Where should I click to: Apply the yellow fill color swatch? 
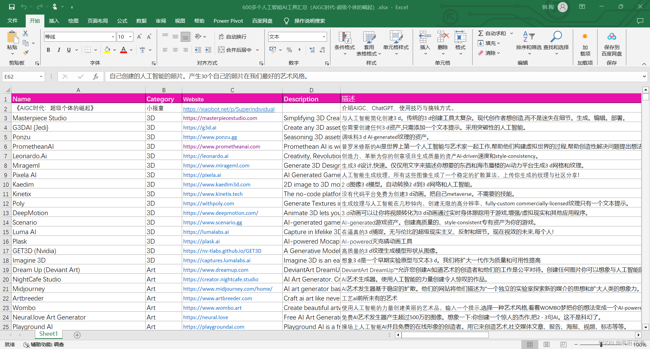[x=107, y=50]
